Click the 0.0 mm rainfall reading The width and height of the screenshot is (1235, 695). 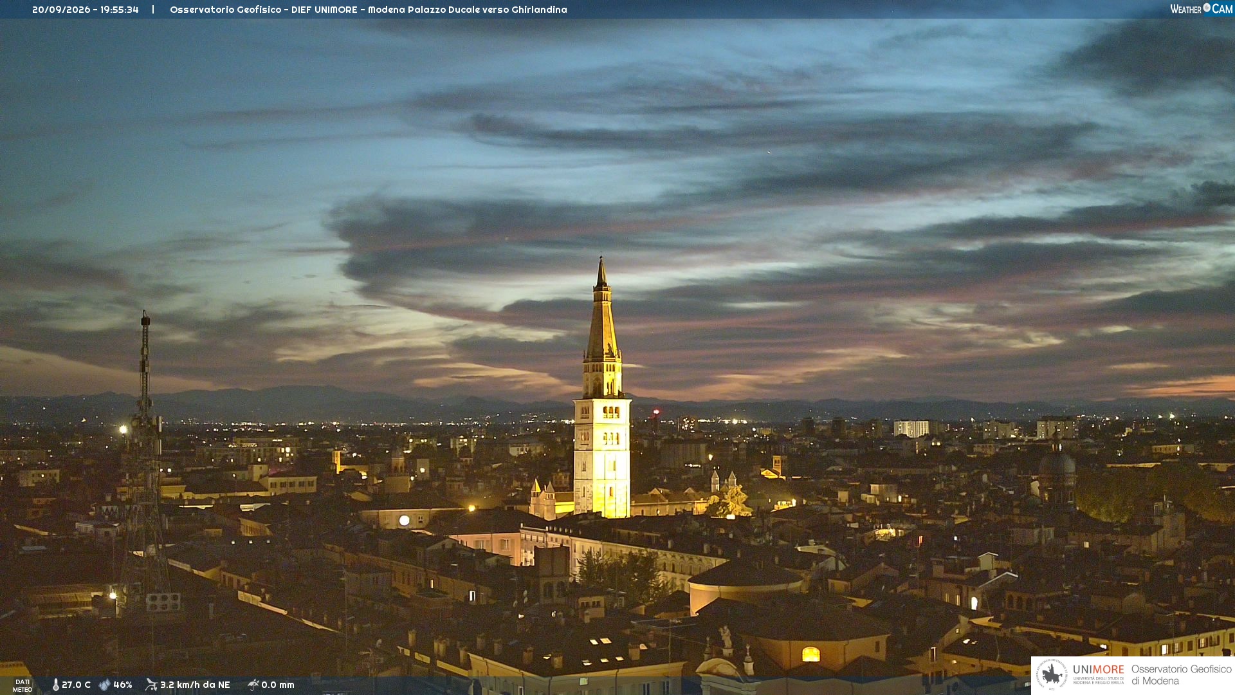pos(278,685)
